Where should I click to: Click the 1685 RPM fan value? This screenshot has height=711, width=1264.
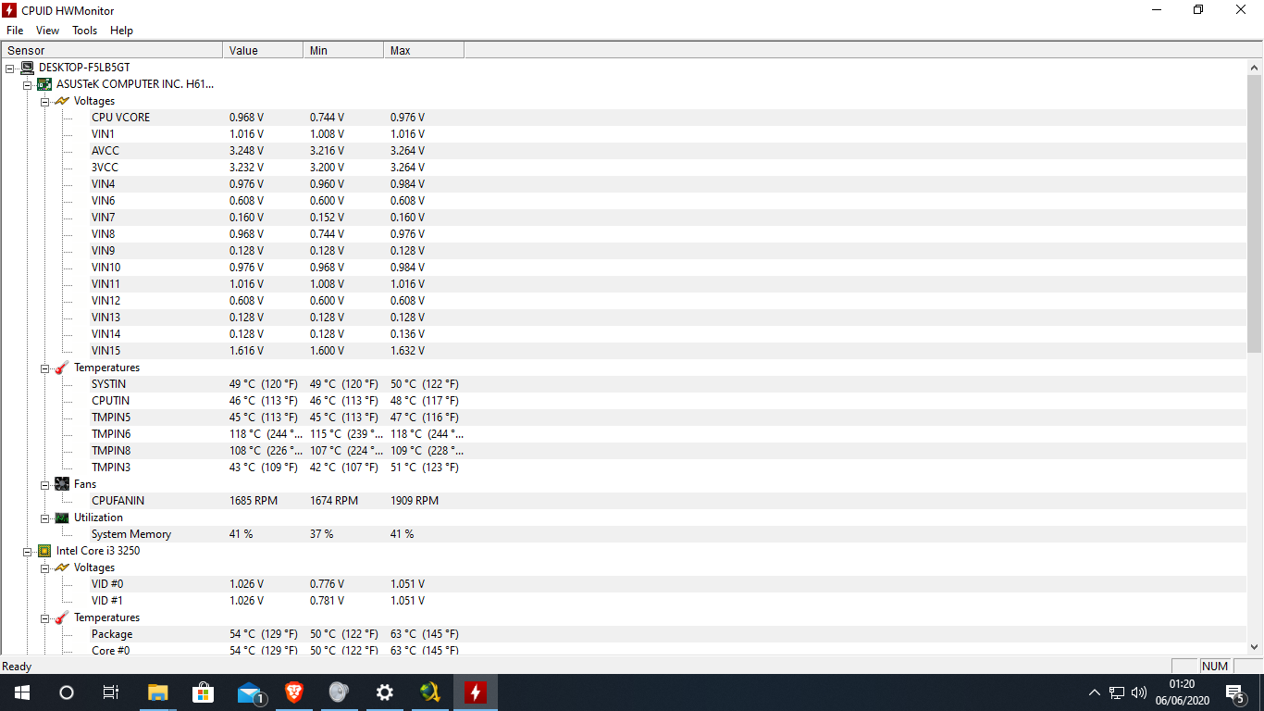(x=254, y=501)
